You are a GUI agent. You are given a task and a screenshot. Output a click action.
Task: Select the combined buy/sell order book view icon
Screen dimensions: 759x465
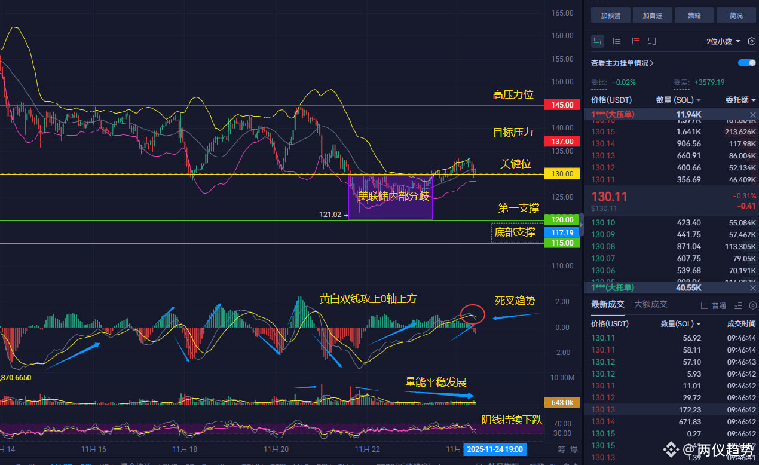(x=597, y=41)
